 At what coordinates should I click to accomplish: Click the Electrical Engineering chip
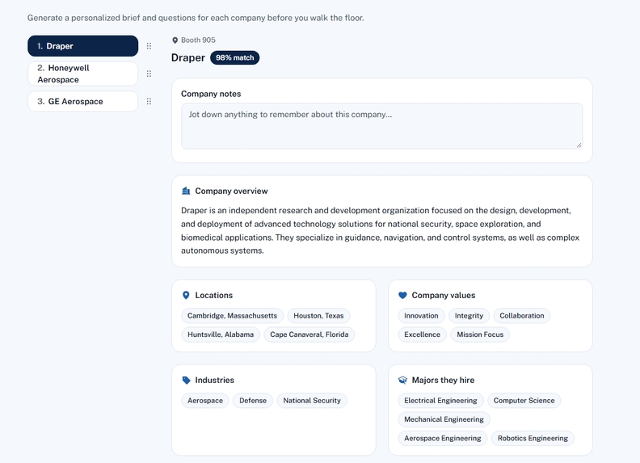pos(441,401)
